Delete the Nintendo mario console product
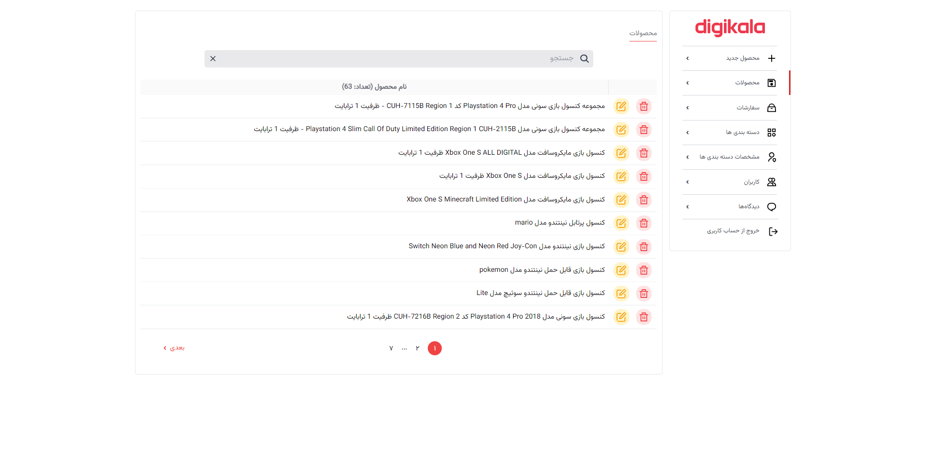926x456 pixels. (x=643, y=223)
